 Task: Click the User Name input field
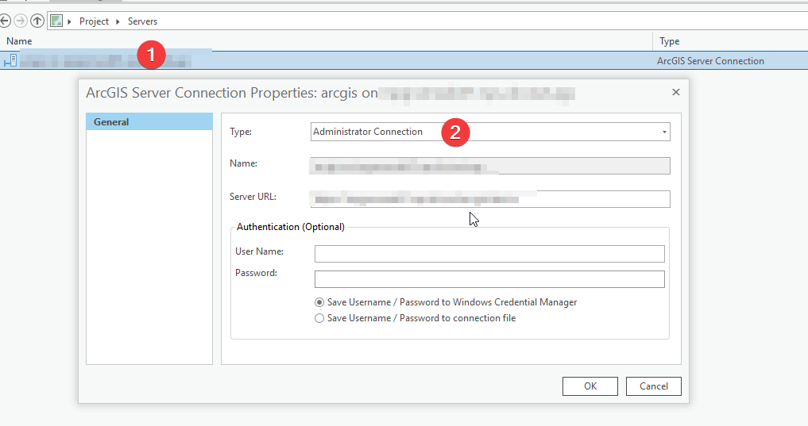click(x=489, y=254)
